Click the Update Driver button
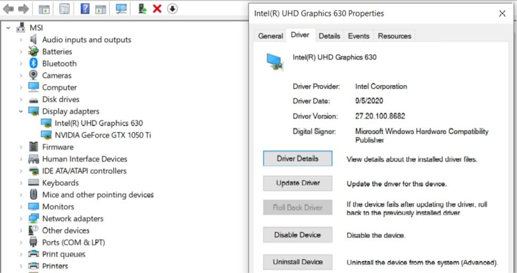Viewport: 517px width, 273px height. [298, 183]
